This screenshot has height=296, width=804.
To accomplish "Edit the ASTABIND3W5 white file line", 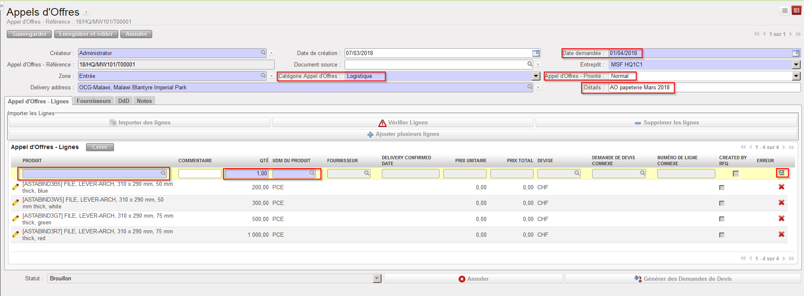I will pyautogui.click(x=16, y=203).
